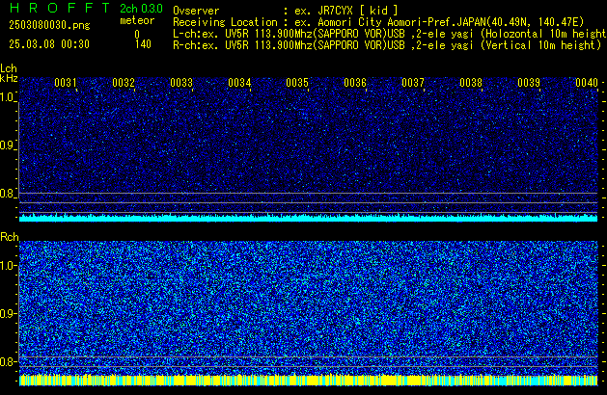
Task: Click the Rch 0.9 frequency label
Action: click(x=8, y=313)
